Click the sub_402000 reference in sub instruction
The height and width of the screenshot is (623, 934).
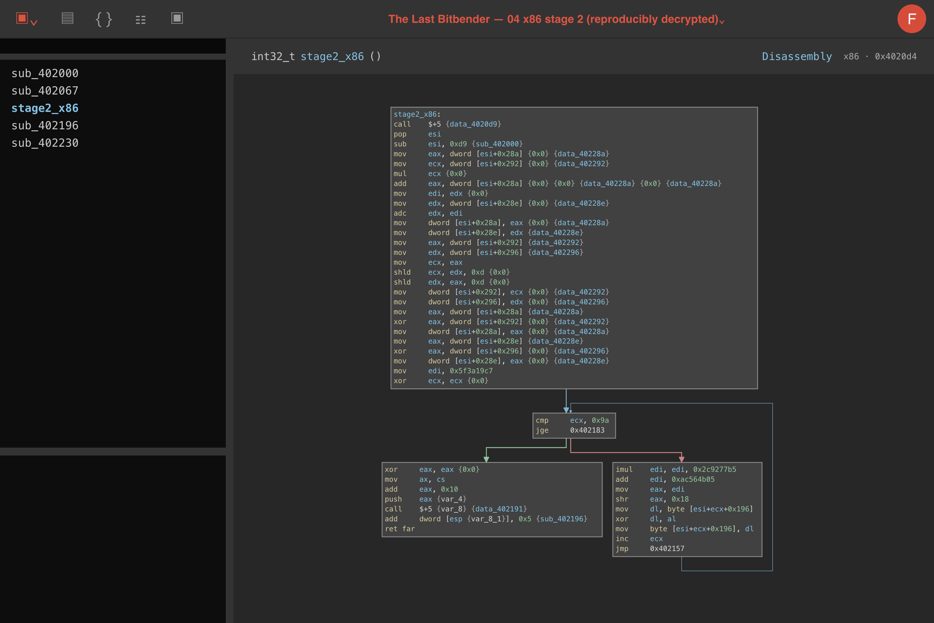point(497,144)
